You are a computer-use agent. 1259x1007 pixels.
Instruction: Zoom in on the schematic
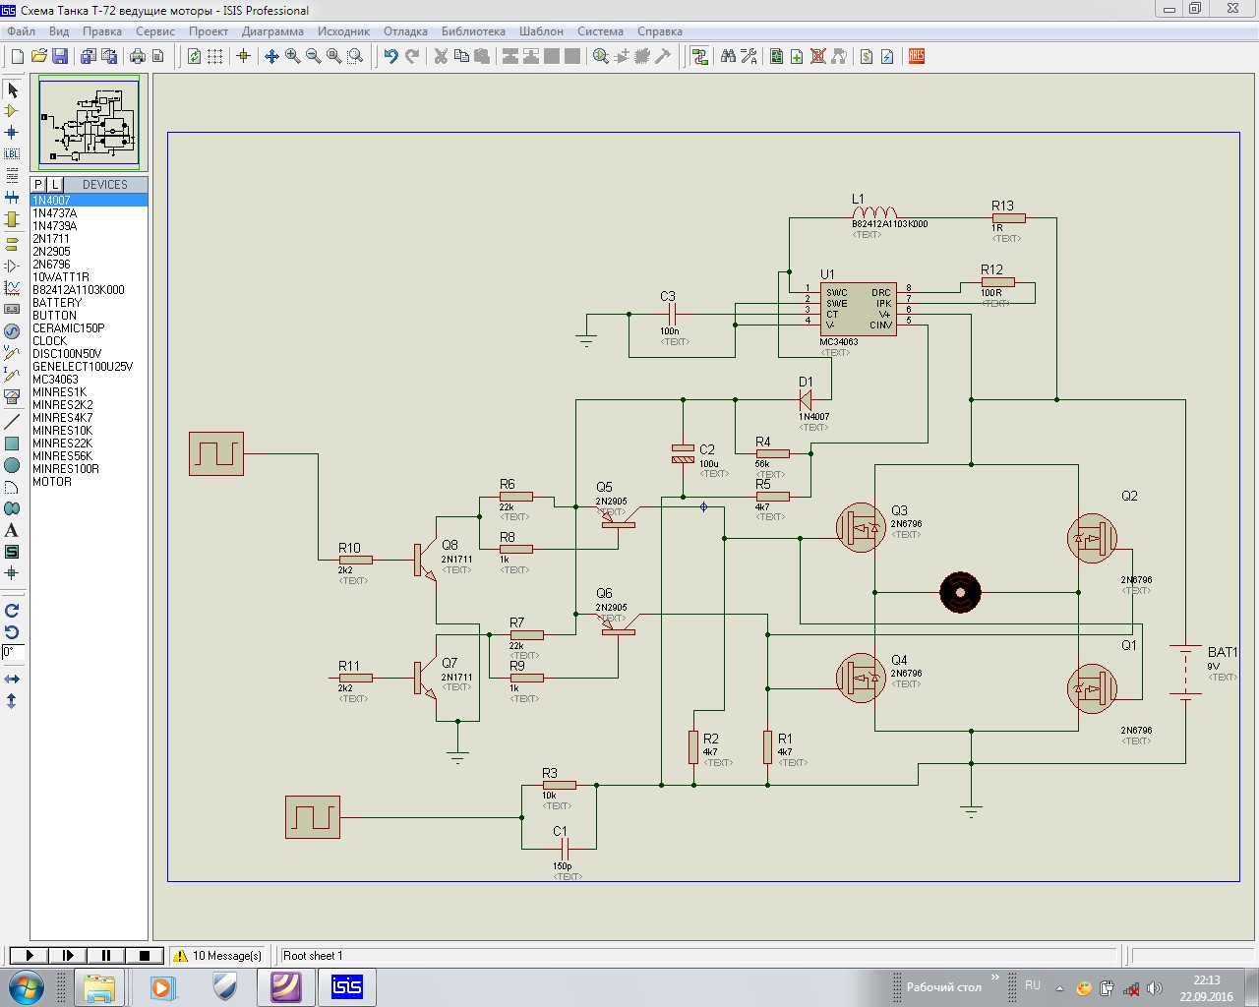pyautogui.click(x=292, y=56)
